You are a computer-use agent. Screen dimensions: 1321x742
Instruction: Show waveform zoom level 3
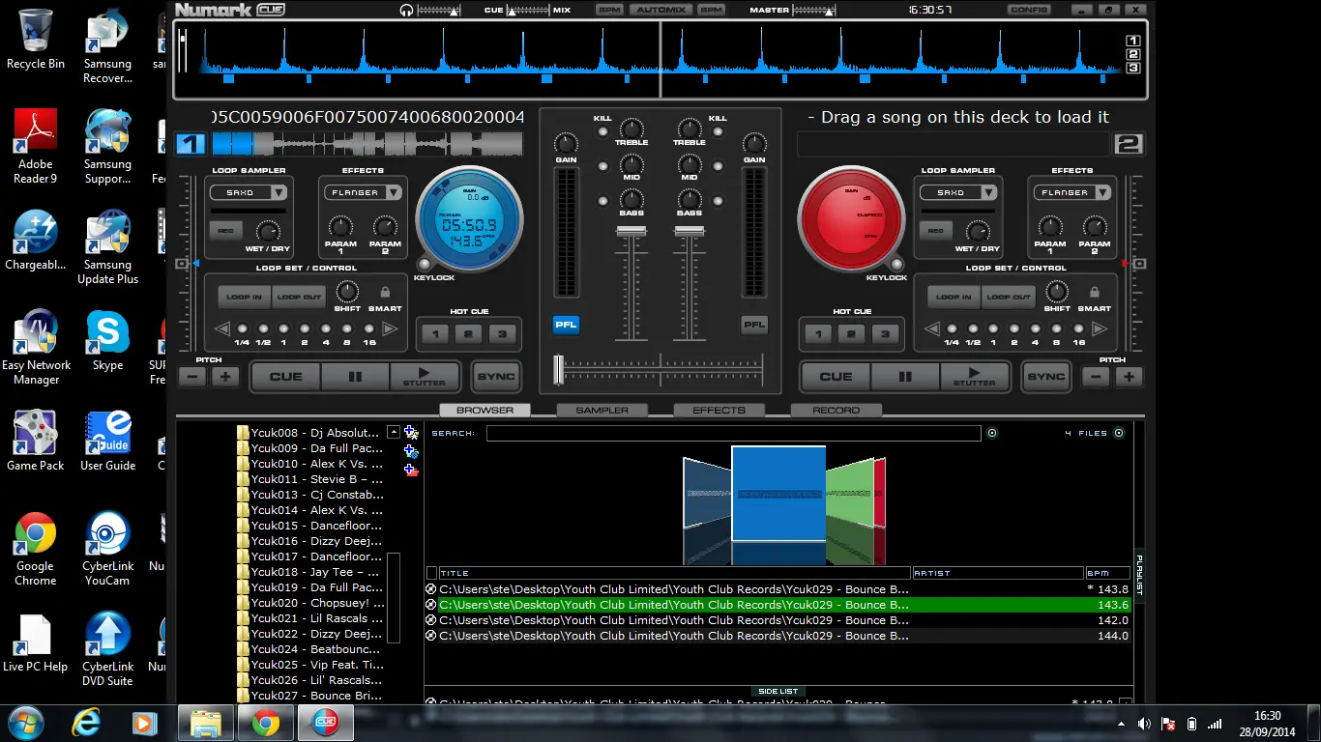click(x=1133, y=68)
